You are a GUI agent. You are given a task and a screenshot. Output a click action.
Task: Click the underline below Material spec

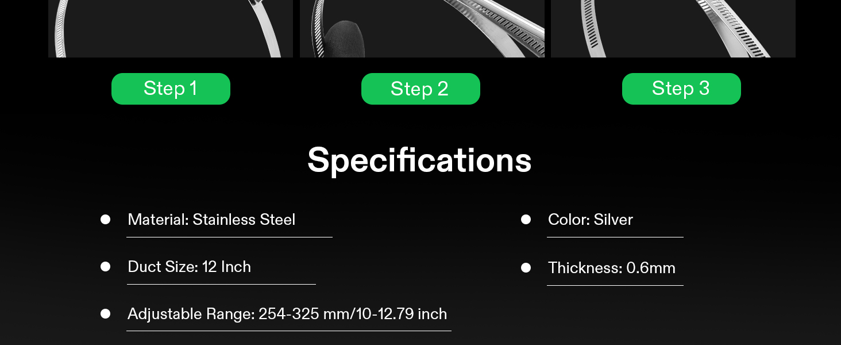(229, 237)
